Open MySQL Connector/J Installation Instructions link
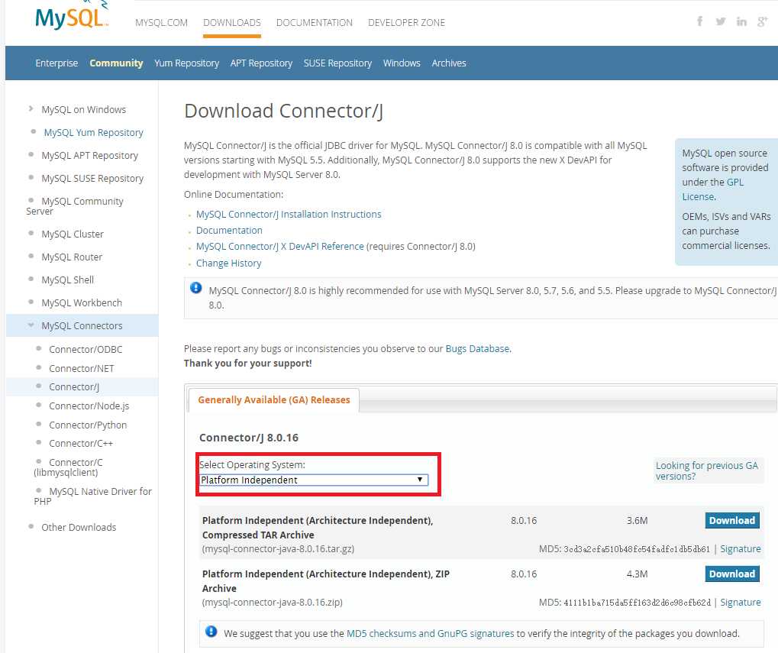This screenshot has width=778, height=653. click(x=289, y=215)
